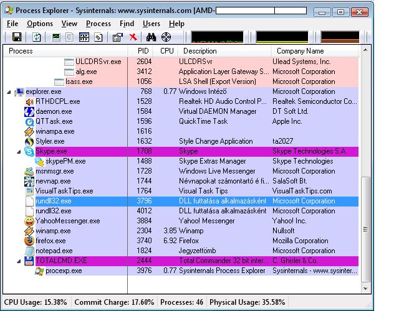This screenshot has width=399, height=311.
Task: Click the Styler.exe swirl icon
Action: (x=29, y=142)
